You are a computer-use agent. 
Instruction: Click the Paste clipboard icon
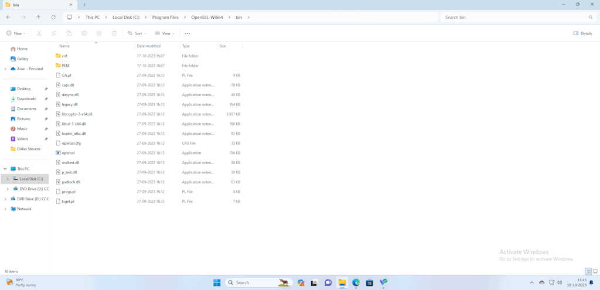point(69,33)
